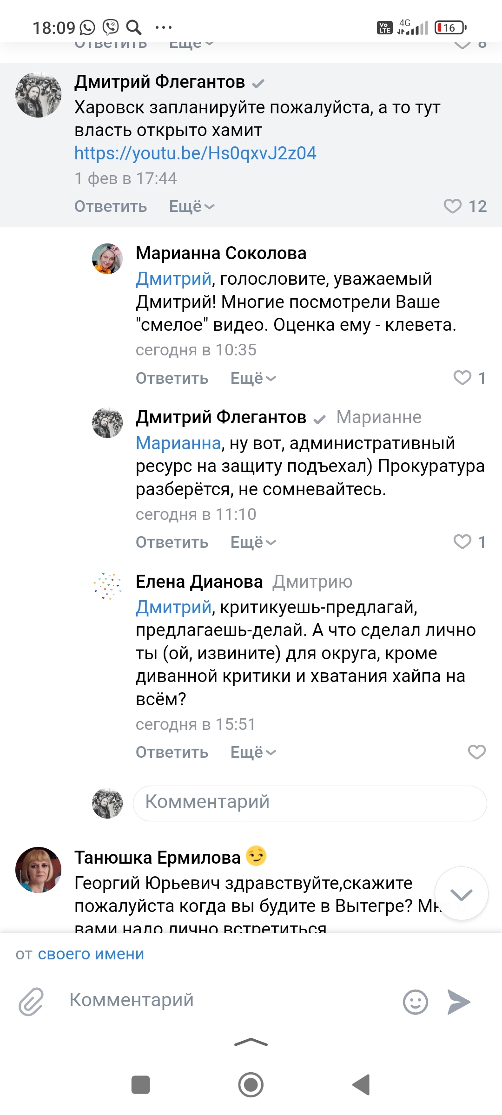Image resolution: width=502 pixels, height=1115 pixels.
Task: Like Елена Дианова's reply
Action: point(476,752)
